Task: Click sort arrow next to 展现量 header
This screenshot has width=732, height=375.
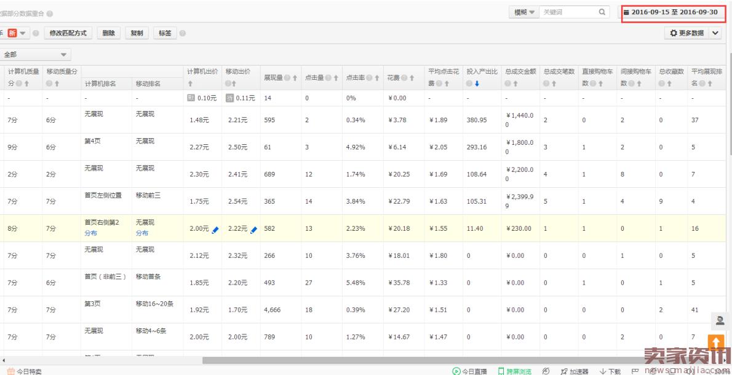Action: click(295, 78)
